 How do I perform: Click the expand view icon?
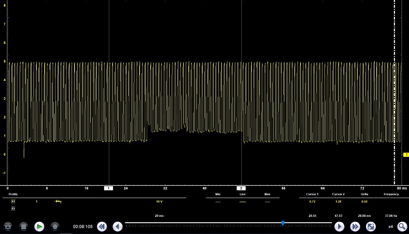click(371, 226)
